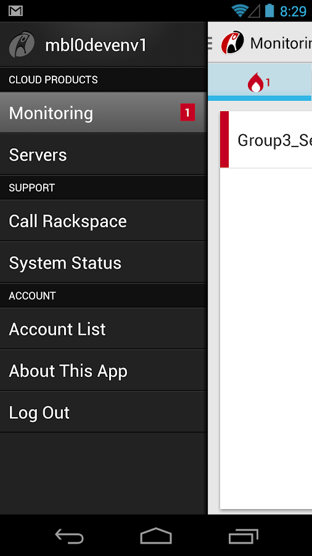Tap the mbl0devenv1 account name header
The width and height of the screenshot is (312, 556).
[96, 45]
